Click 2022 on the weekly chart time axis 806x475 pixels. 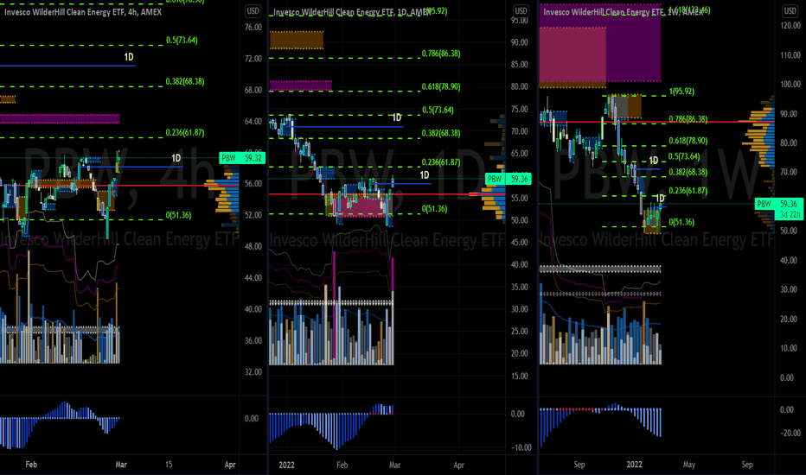(634, 465)
